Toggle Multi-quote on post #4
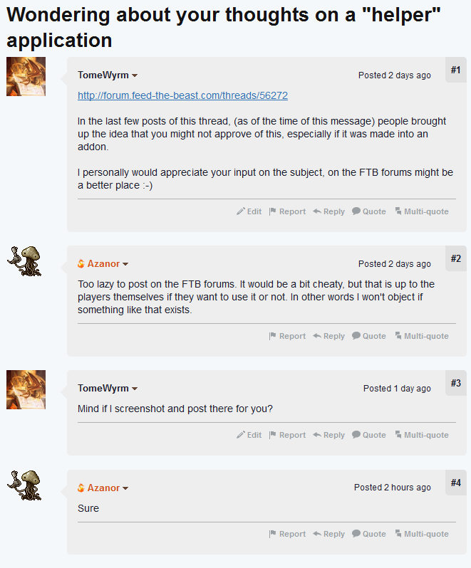 pyautogui.click(x=422, y=534)
